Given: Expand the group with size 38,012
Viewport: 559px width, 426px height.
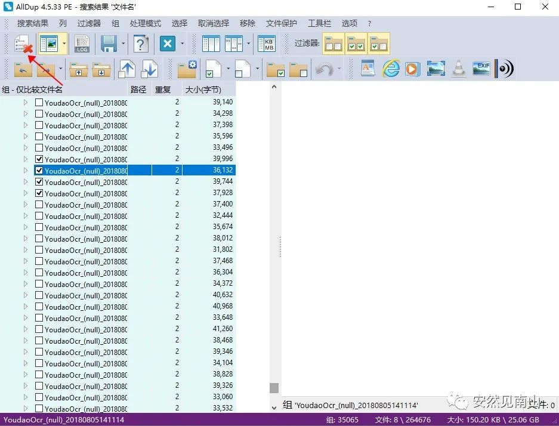Looking at the screenshot, I should point(26,239).
